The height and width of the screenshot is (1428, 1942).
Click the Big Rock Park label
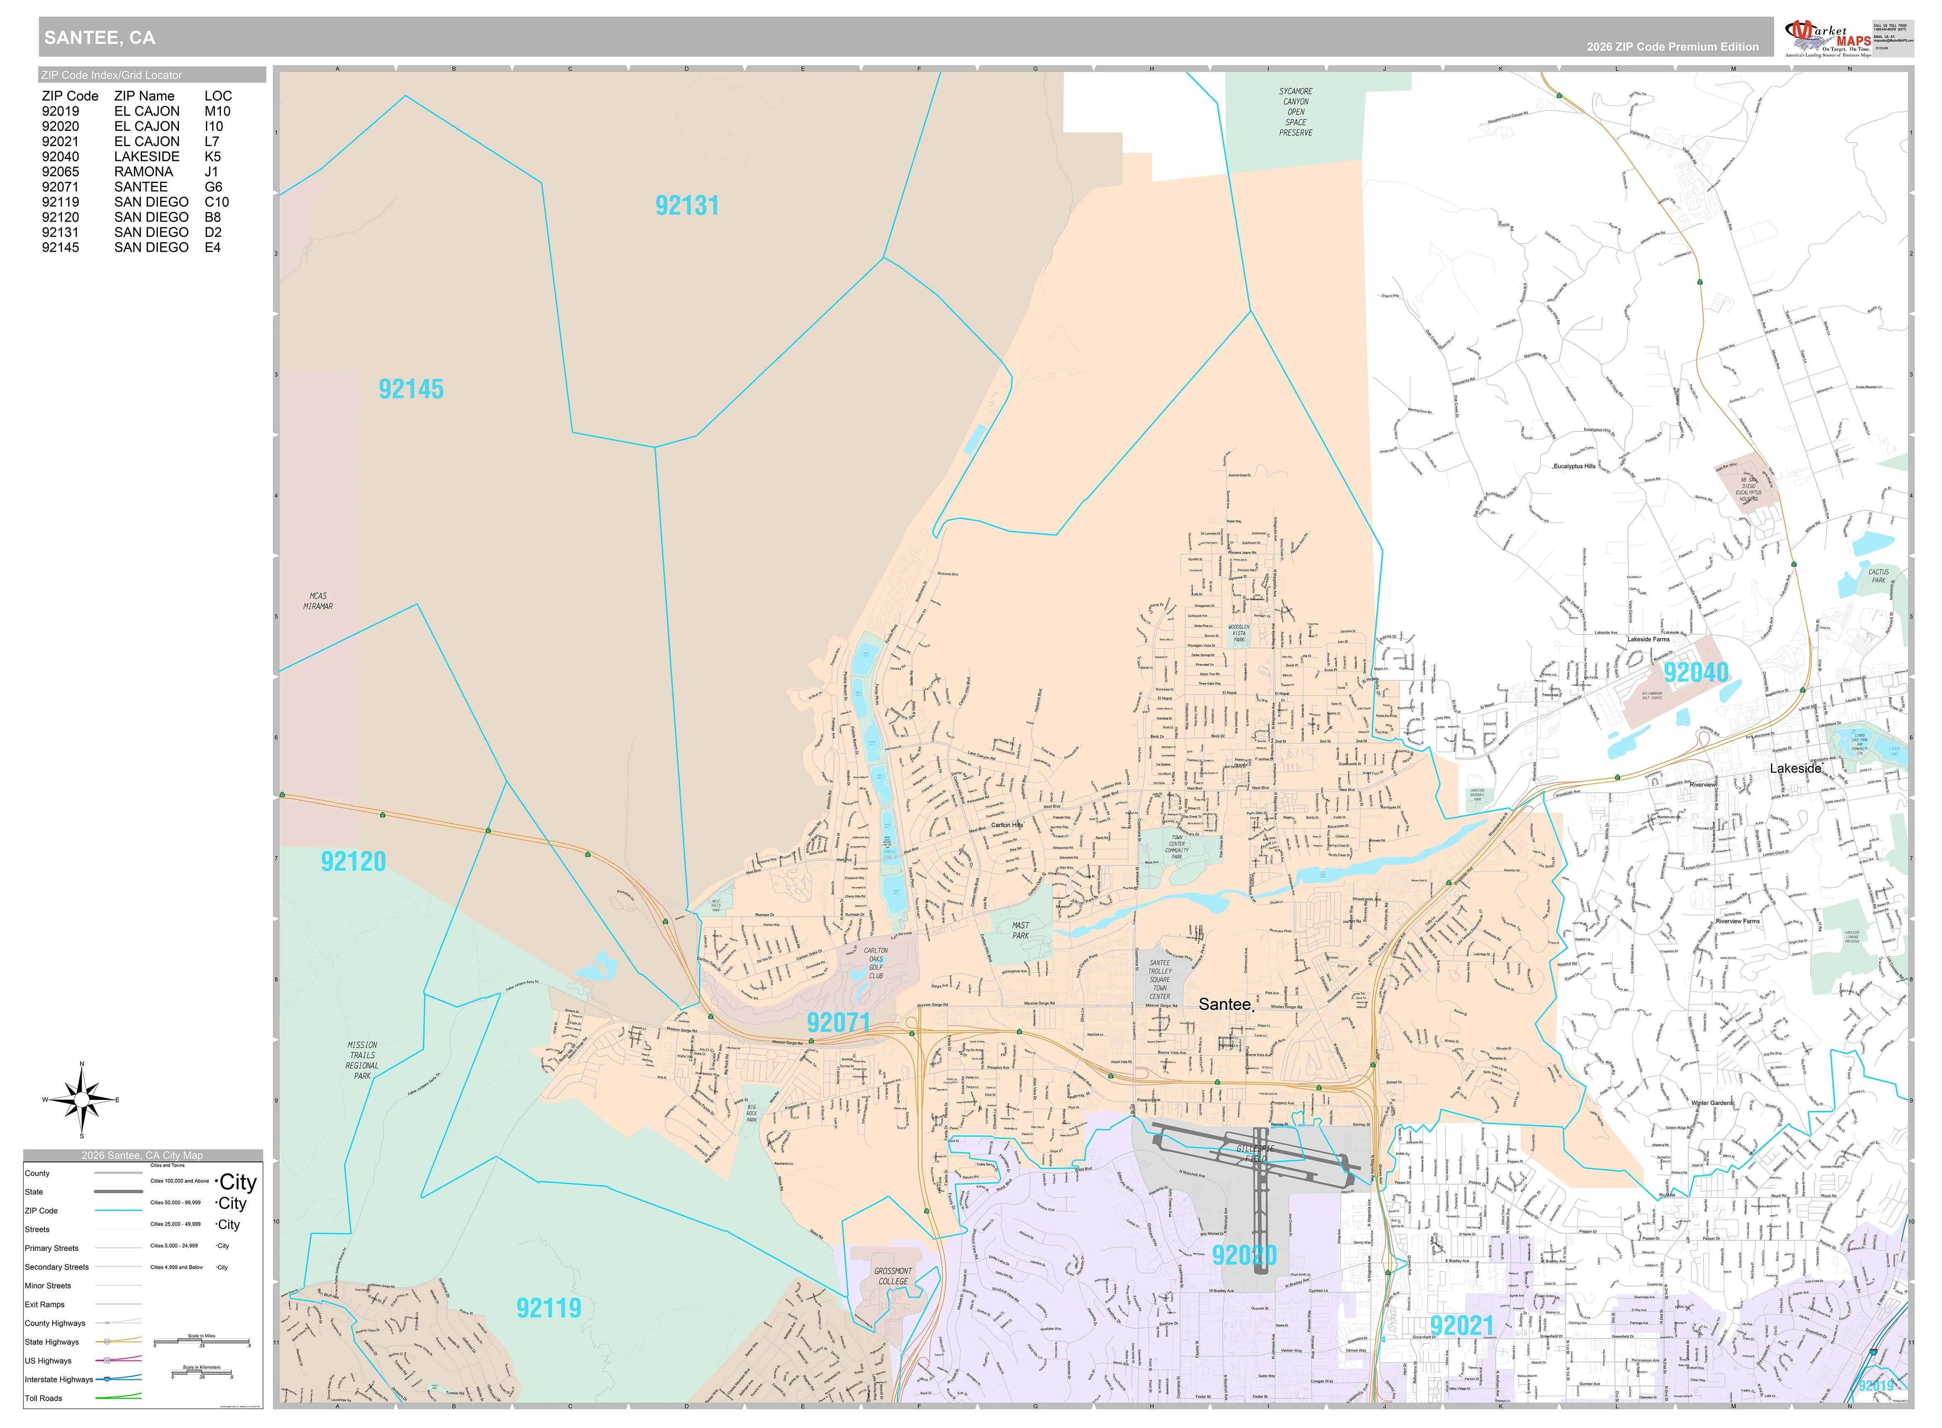[x=752, y=1114]
